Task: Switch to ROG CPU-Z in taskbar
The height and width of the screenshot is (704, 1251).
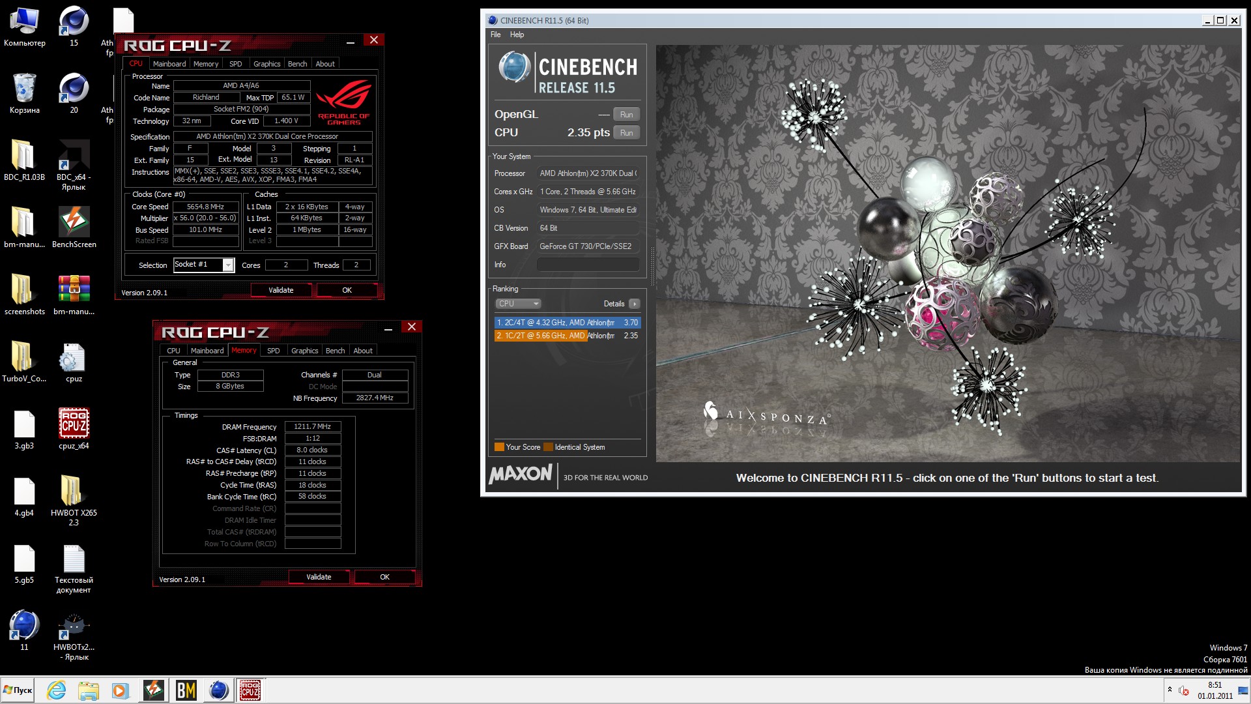Action: 251,690
